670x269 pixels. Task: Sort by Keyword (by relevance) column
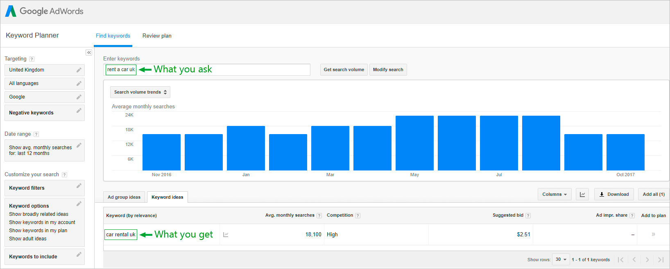coord(131,215)
